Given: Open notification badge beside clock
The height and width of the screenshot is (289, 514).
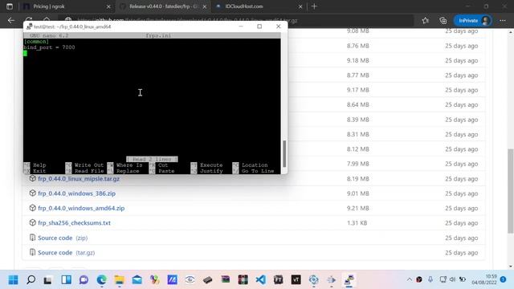Looking at the screenshot, I should 504,279.
